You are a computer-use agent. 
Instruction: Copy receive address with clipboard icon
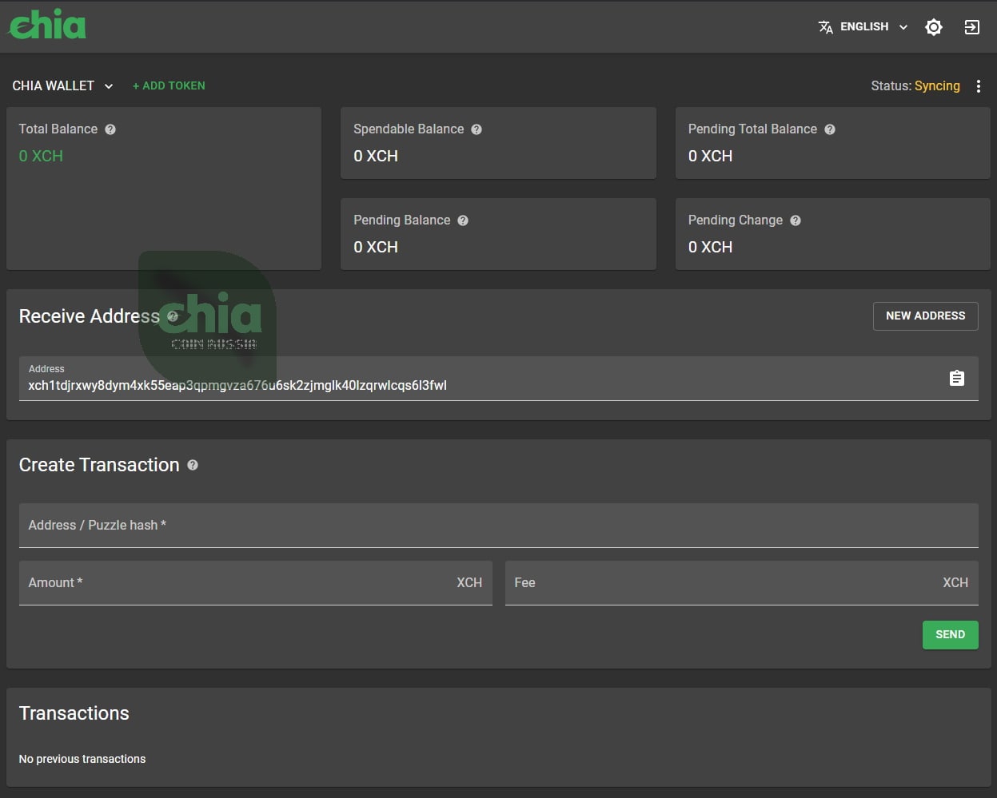(957, 378)
